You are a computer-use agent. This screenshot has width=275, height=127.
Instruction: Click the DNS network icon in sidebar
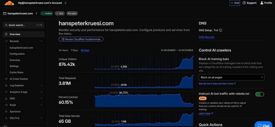[6, 98]
